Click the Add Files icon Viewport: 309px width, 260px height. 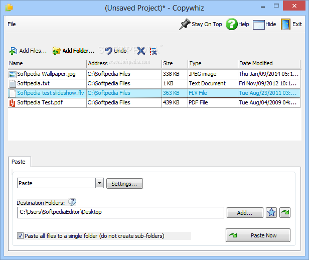pyautogui.click(x=13, y=51)
